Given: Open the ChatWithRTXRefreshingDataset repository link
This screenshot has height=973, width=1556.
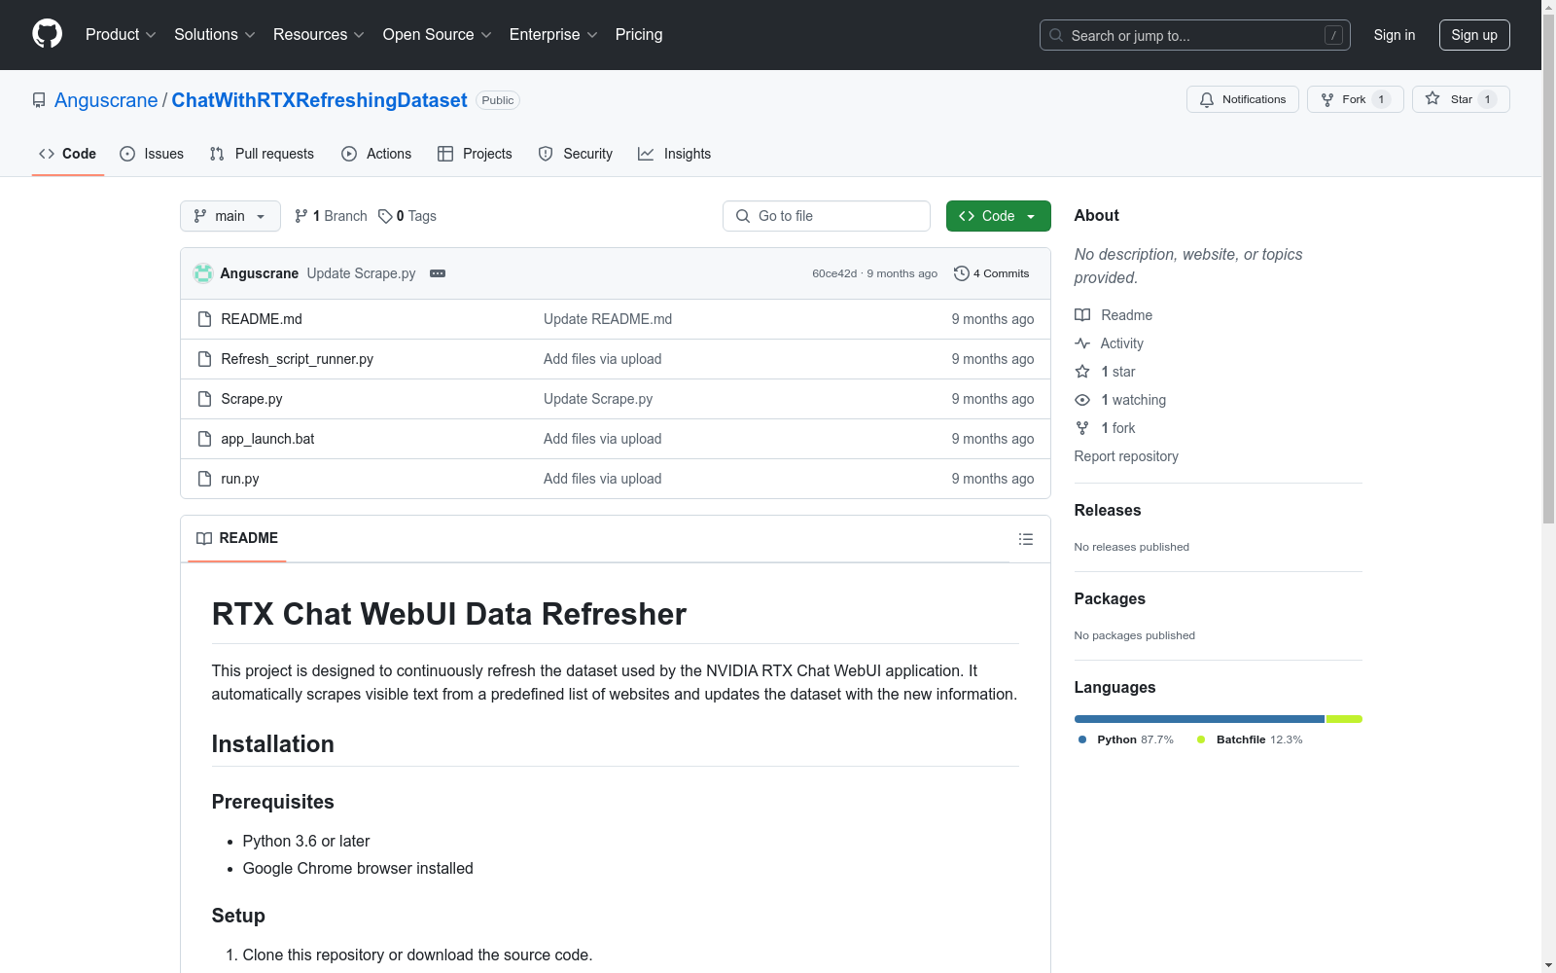Looking at the screenshot, I should (x=319, y=100).
